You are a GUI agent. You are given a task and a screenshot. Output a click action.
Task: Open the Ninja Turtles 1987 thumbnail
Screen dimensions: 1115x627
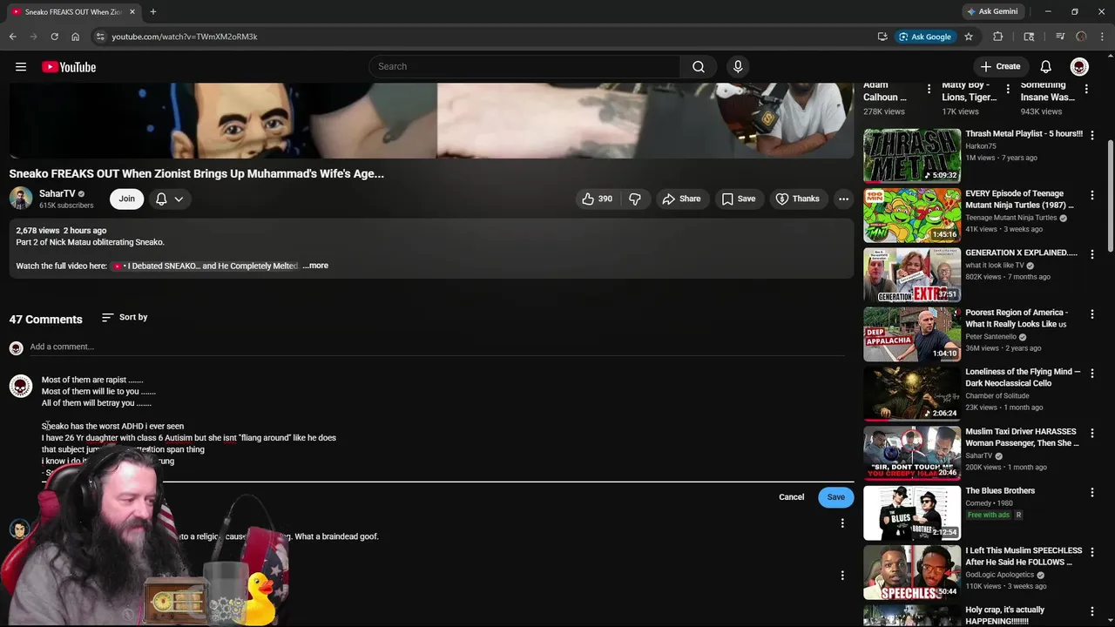(912, 215)
